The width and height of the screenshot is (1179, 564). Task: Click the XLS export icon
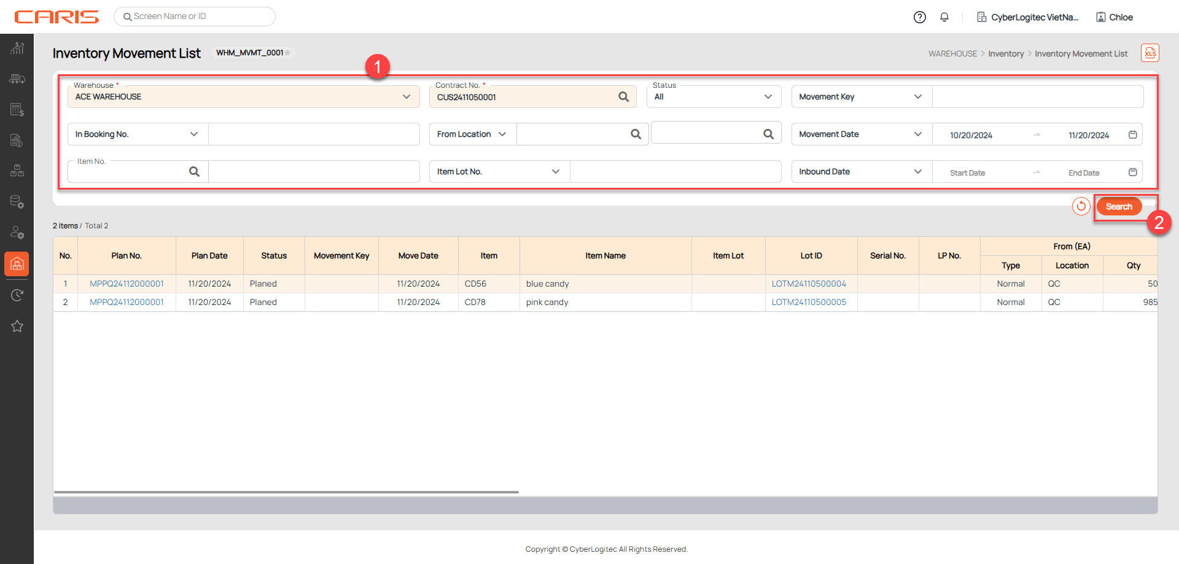pyautogui.click(x=1150, y=53)
